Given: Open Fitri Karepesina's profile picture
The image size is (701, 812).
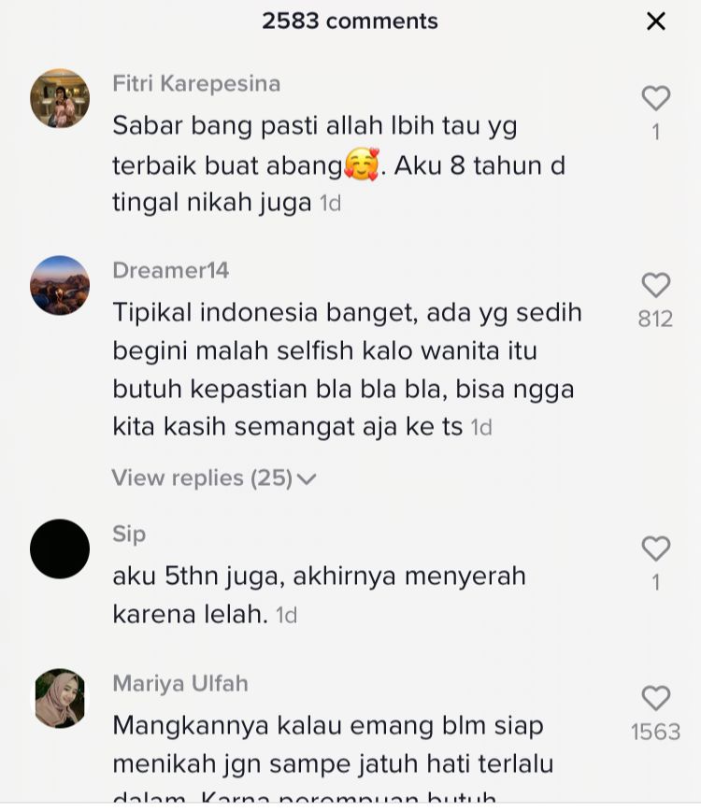Looking at the screenshot, I should click(60, 98).
